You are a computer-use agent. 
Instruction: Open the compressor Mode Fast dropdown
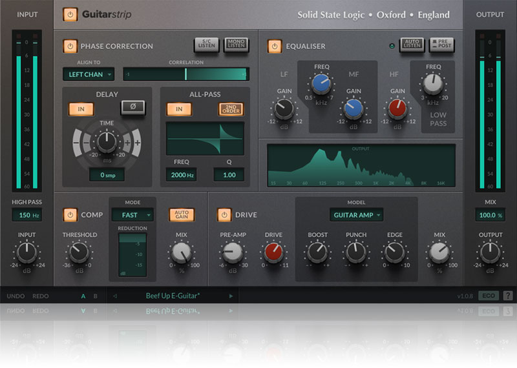132,215
